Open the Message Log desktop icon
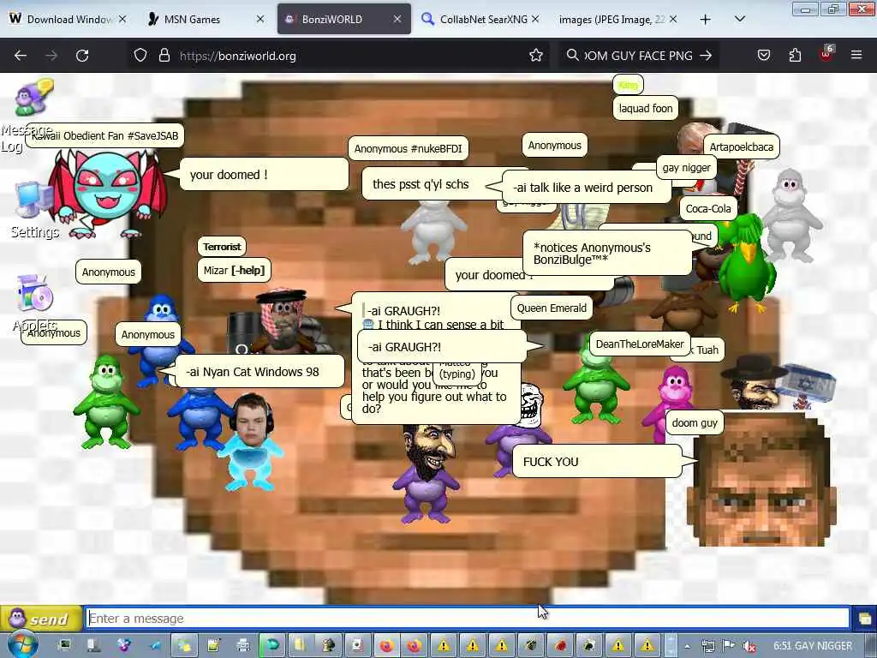This screenshot has width=877, height=658. click(x=33, y=98)
